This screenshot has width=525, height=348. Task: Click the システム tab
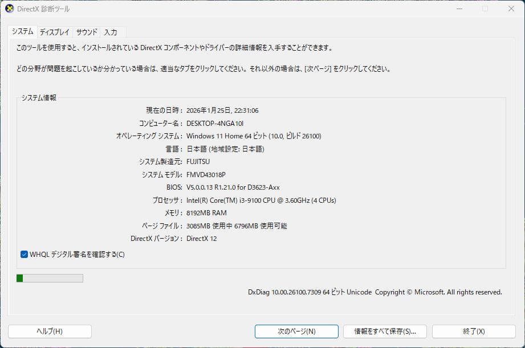point(24,32)
